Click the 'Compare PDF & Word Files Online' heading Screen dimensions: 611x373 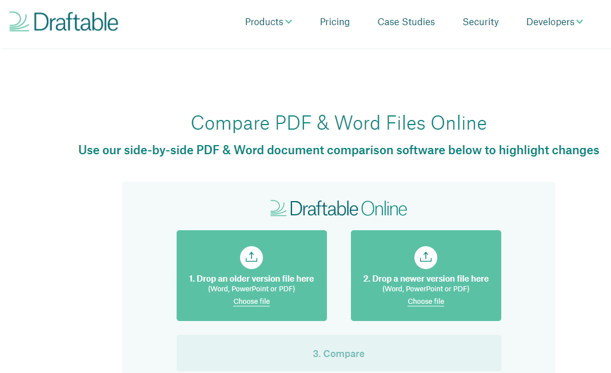[x=338, y=123]
